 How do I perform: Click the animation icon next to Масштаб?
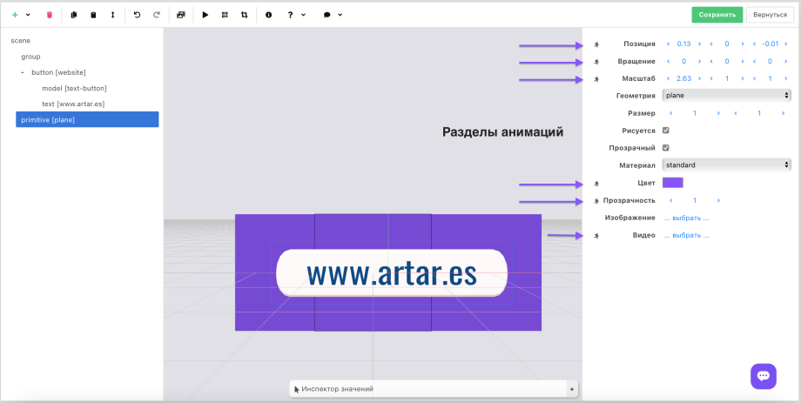coord(596,79)
